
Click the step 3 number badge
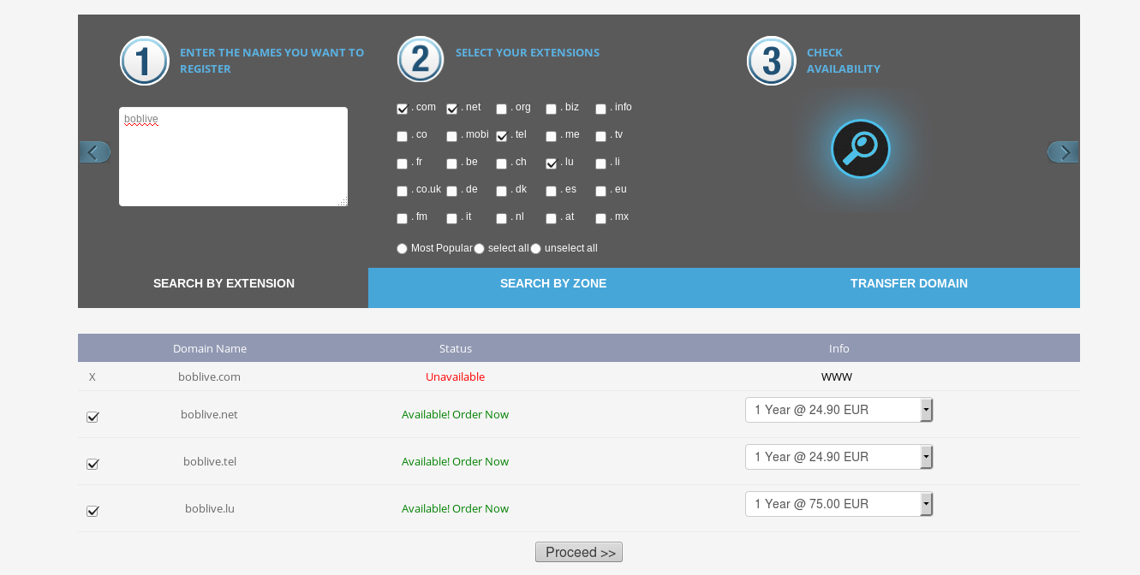pyautogui.click(x=772, y=61)
